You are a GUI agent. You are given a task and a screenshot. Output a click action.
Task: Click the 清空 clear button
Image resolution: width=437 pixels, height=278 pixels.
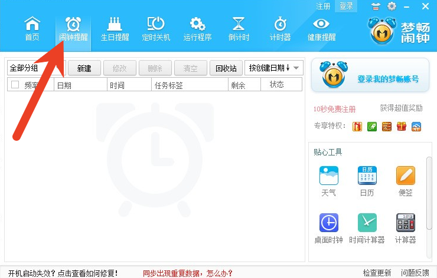coord(190,68)
